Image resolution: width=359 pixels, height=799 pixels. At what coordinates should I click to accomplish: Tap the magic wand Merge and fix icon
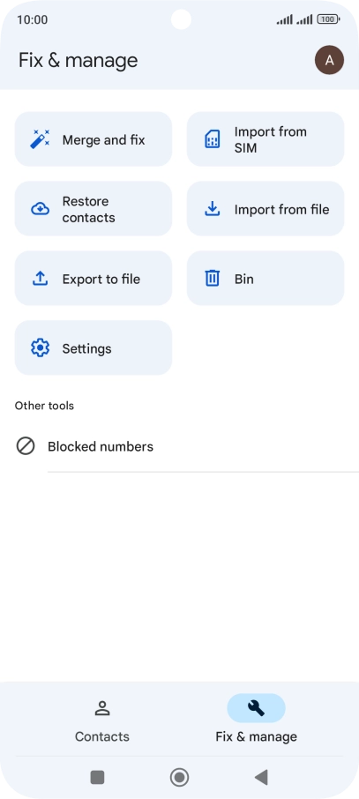tap(40, 139)
